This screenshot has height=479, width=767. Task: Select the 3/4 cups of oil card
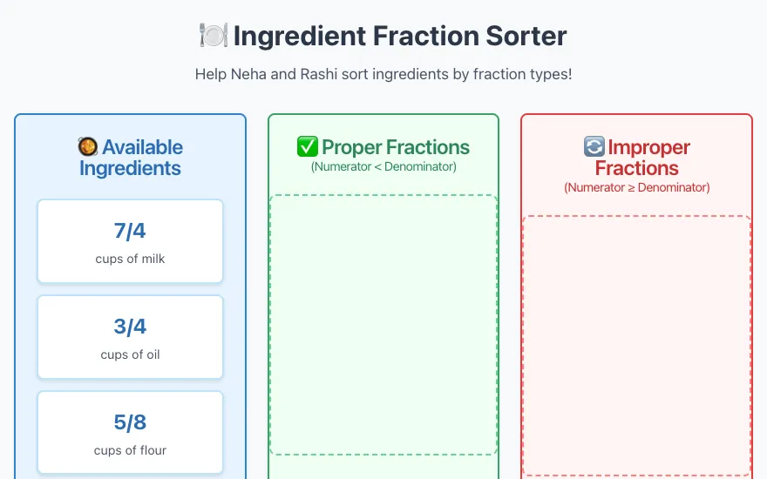[x=130, y=337]
